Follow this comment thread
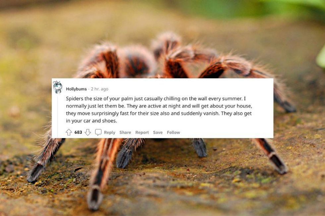This screenshot has width=325, height=216. pyautogui.click(x=173, y=132)
